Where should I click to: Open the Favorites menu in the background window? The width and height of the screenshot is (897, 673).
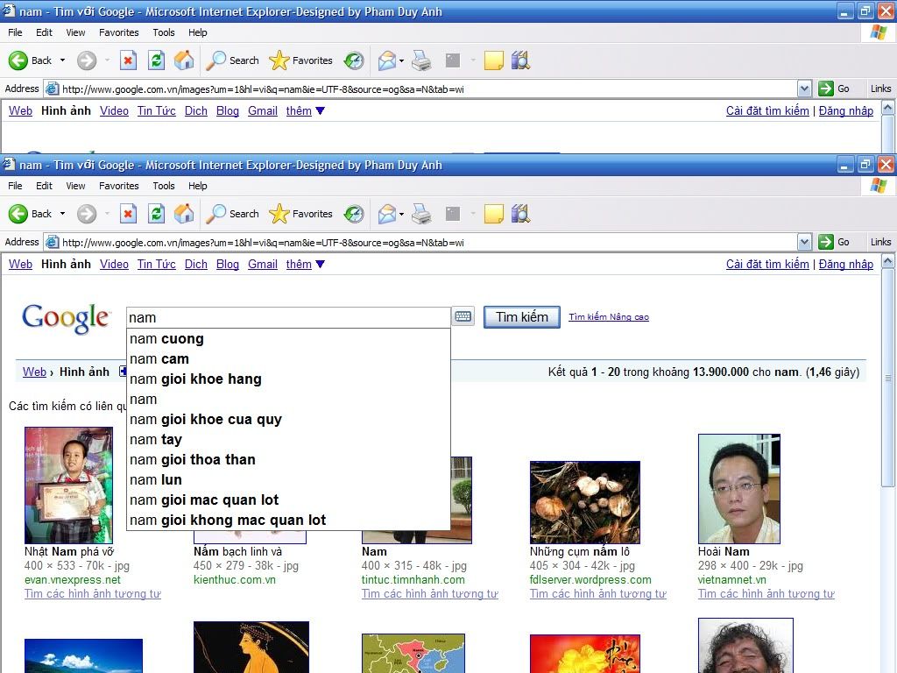click(x=119, y=32)
